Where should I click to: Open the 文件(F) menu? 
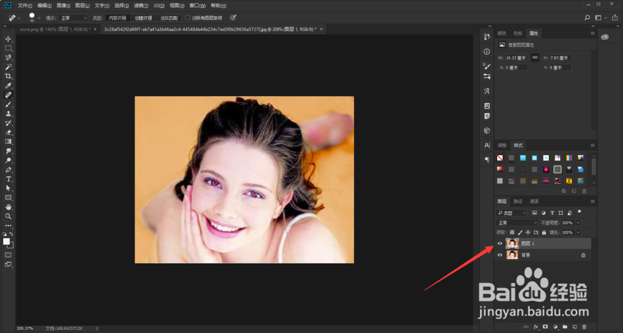pyautogui.click(x=25, y=6)
